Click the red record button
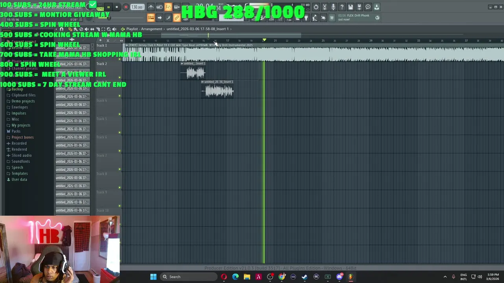Screen dimensions: 504x283 (126, 7)
